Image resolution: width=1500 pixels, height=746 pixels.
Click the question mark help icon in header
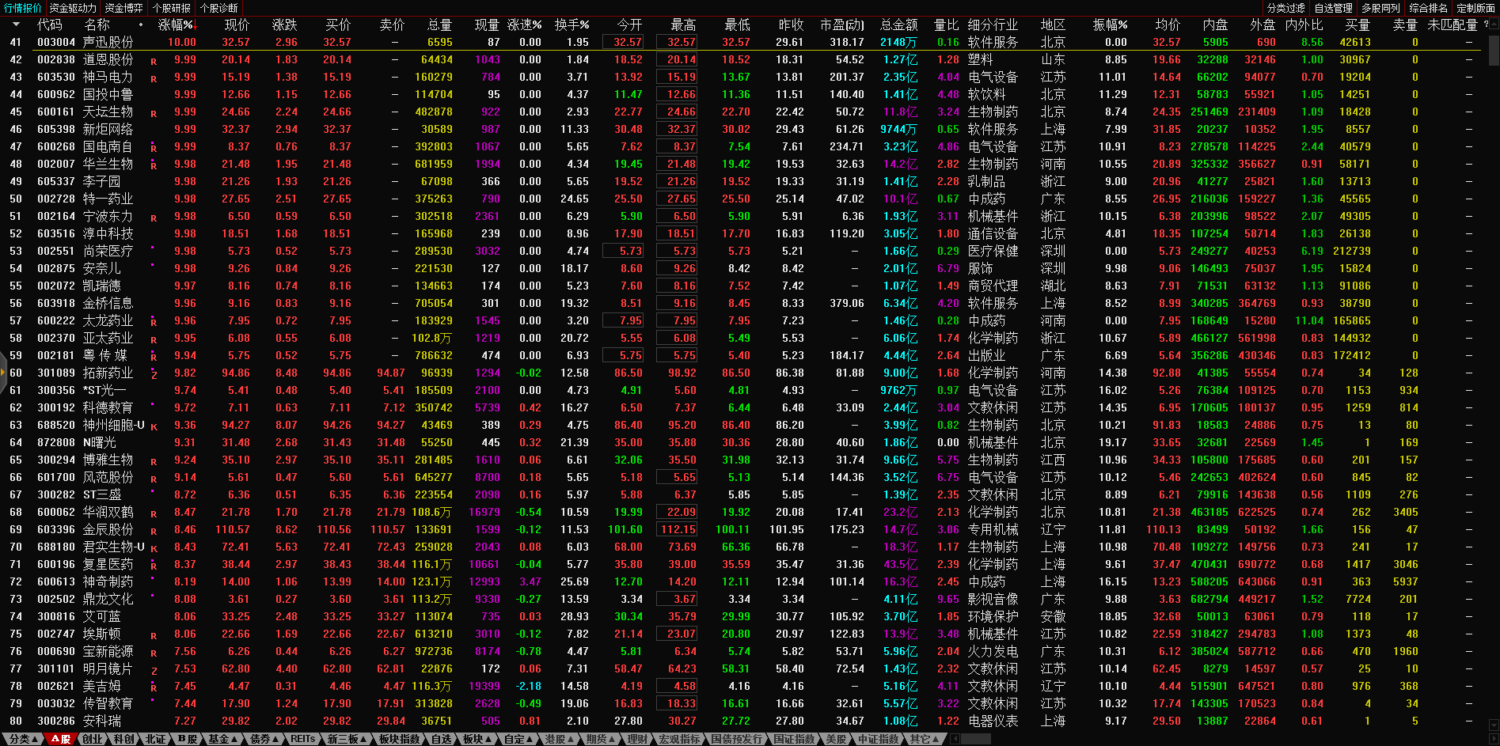(x=1486, y=25)
